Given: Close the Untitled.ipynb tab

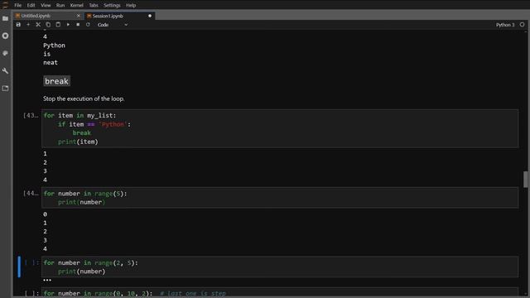Looking at the screenshot, I should [x=79, y=16].
